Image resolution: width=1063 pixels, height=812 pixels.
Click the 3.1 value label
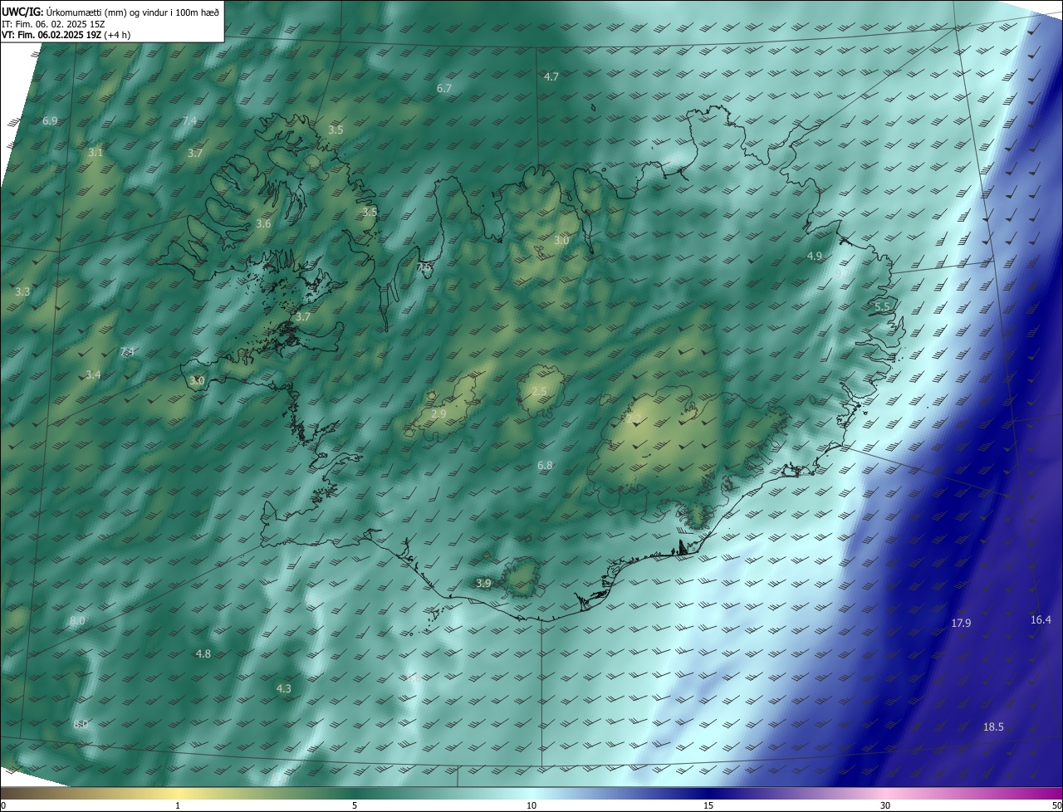(x=96, y=152)
